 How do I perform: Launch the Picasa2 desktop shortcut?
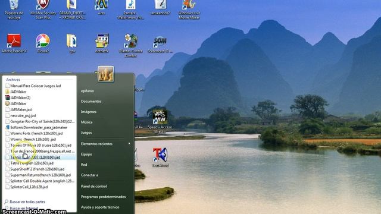(43, 43)
